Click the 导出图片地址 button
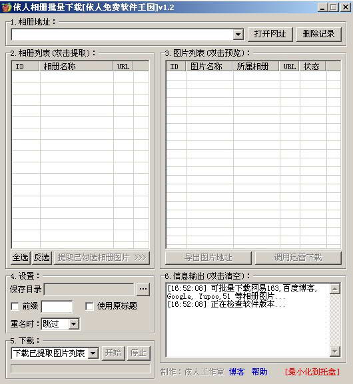353x384 pixels. [x=208, y=258]
